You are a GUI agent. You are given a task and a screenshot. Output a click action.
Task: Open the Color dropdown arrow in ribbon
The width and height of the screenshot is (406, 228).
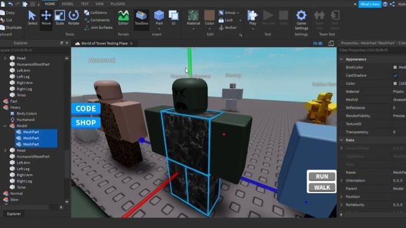point(209,28)
